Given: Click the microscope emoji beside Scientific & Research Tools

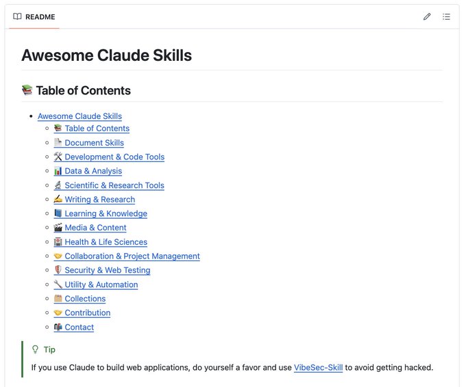Looking at the screenshot, I should (x=58, y=185).
